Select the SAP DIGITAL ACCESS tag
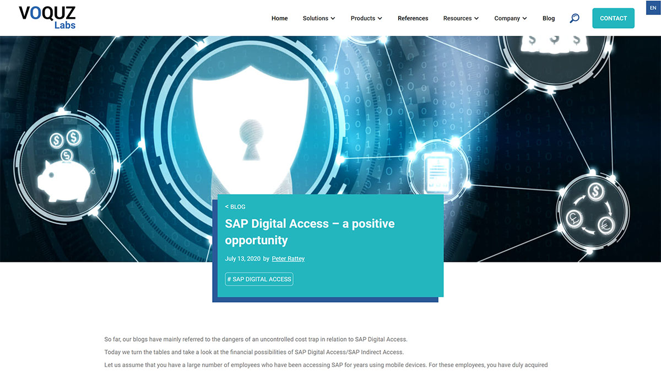This screenshot has width=661, height=372. pos(259,279)
